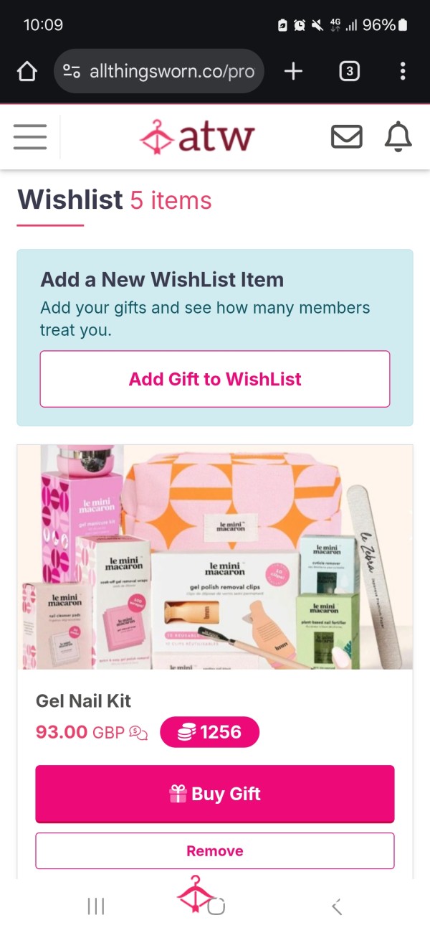The width and height of the screenshot is (430, 933).
Task: Open the tab switcher showing 3 tabs
Action: [349, 71]
